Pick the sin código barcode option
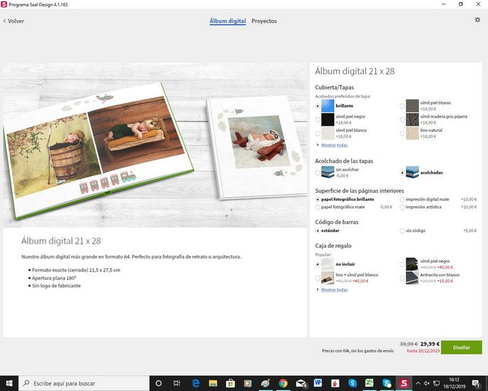The image size is (488, 391). [403, 231]
